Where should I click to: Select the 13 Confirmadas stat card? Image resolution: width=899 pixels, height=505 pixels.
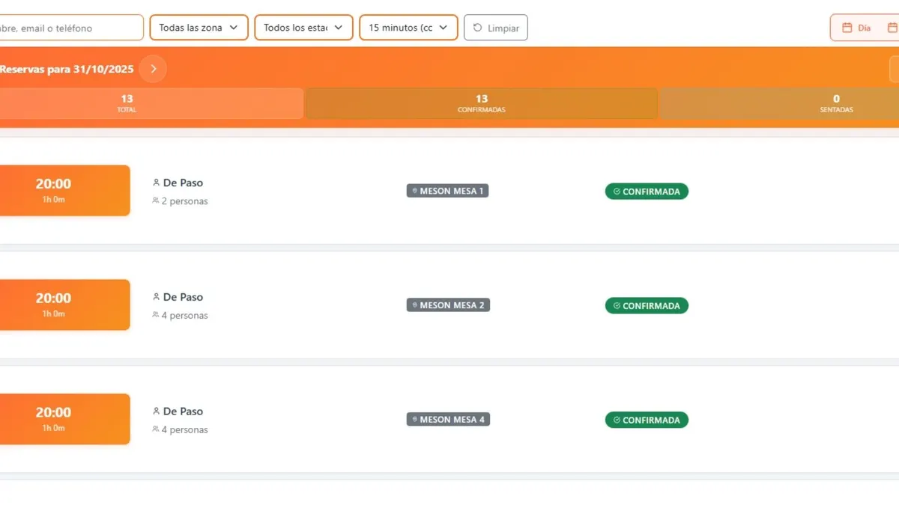(481, 103)
